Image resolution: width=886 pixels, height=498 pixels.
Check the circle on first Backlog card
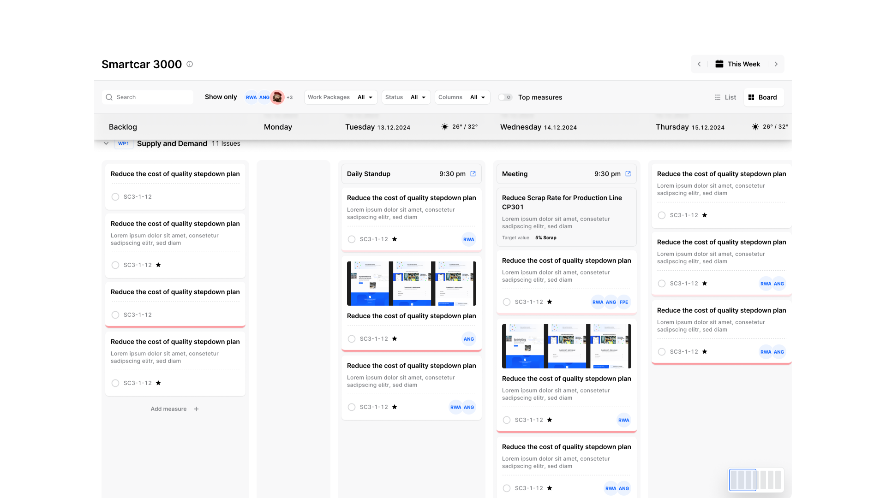[115, 197]
